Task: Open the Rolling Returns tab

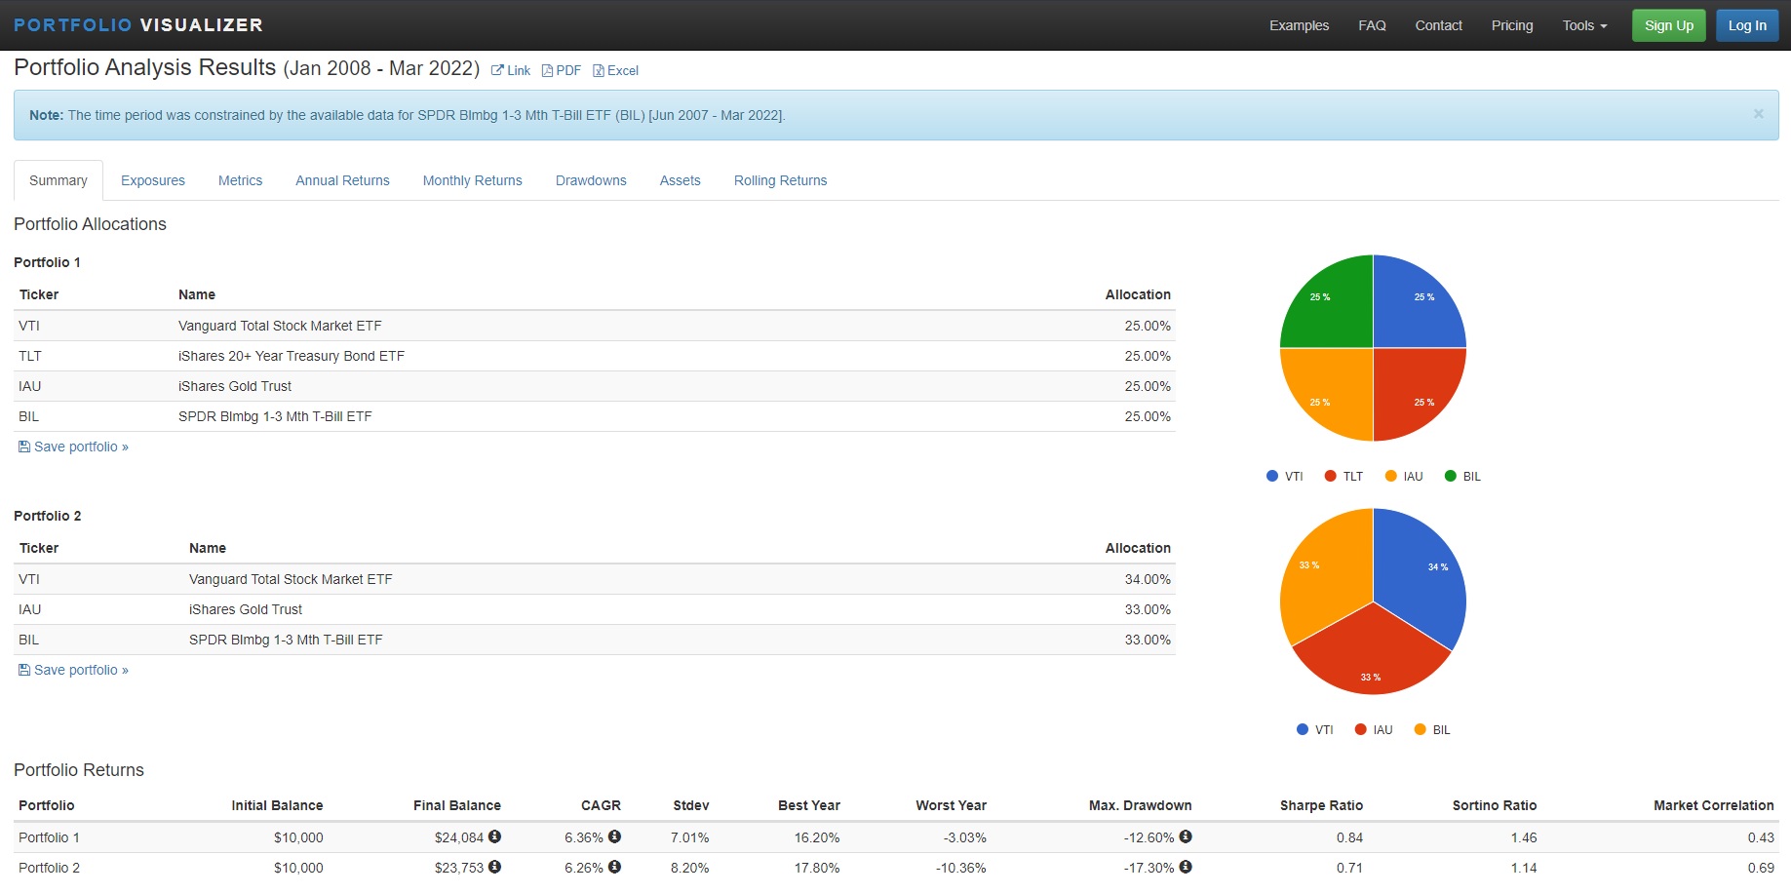Action: tap(780, 180)
